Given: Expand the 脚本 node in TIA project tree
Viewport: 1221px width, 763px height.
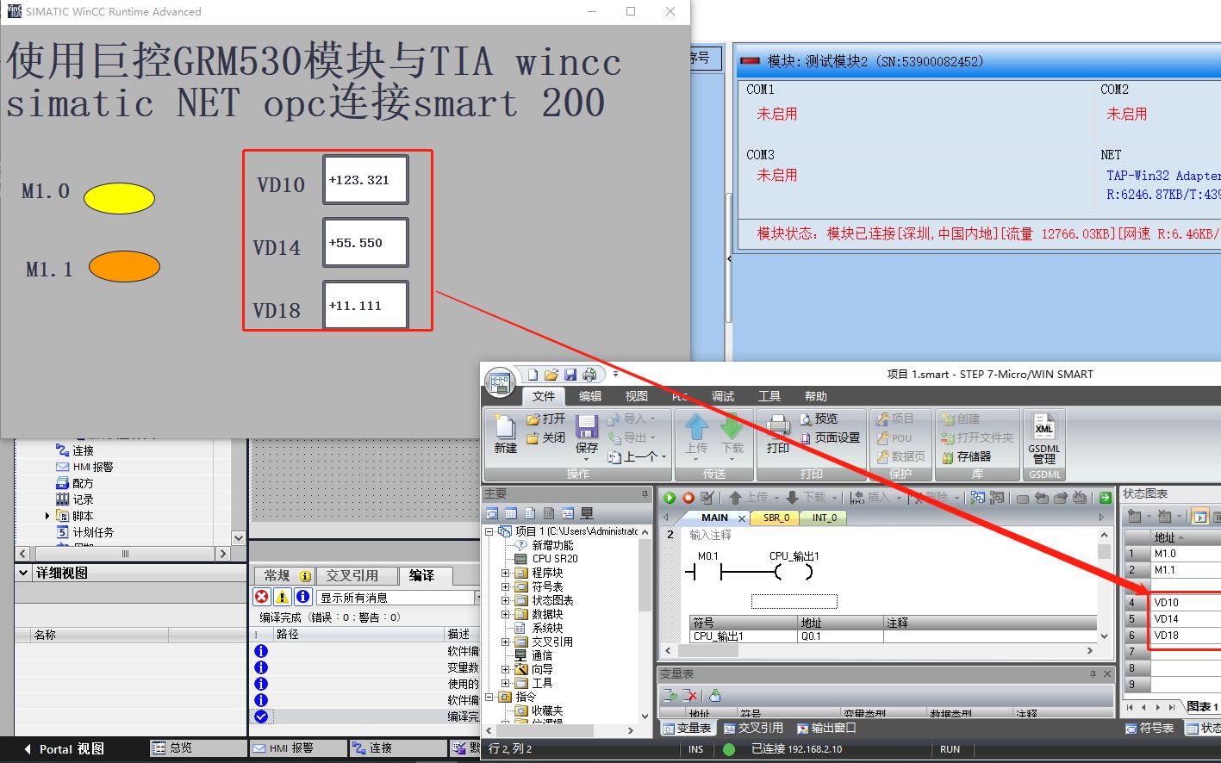Looking at the screenshot, I should (47, 516).
